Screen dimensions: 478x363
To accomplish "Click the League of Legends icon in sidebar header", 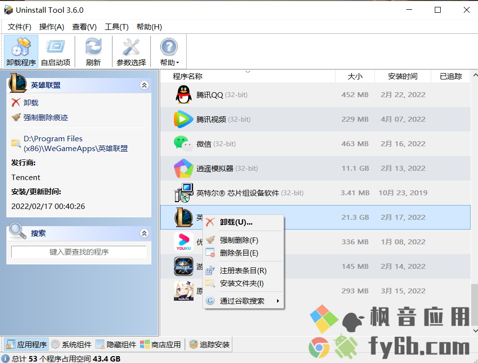I will [x=18, y=83].
